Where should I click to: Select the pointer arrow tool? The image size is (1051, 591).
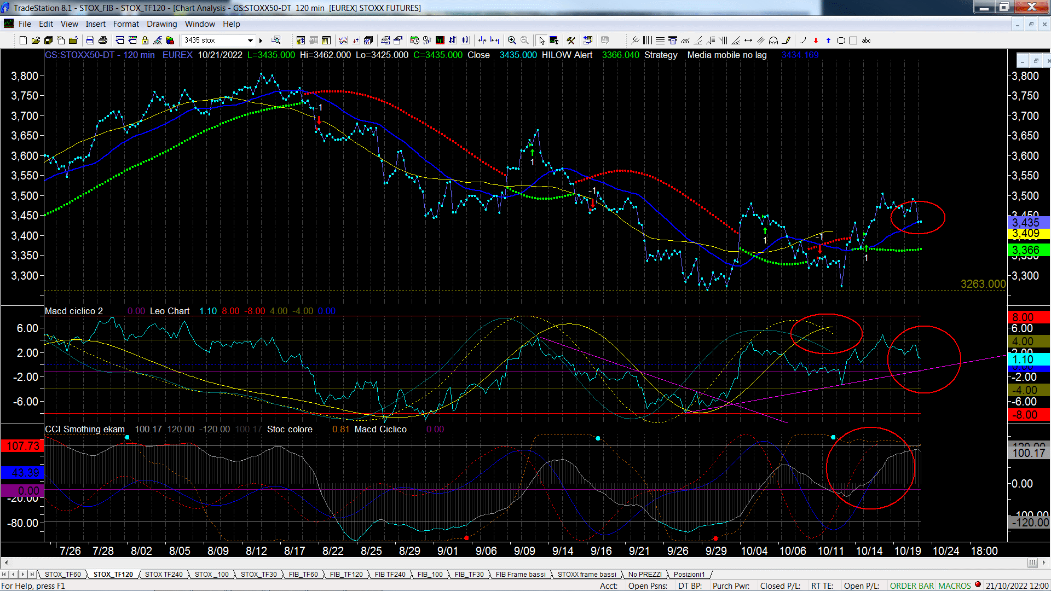[x=541, y=40]
